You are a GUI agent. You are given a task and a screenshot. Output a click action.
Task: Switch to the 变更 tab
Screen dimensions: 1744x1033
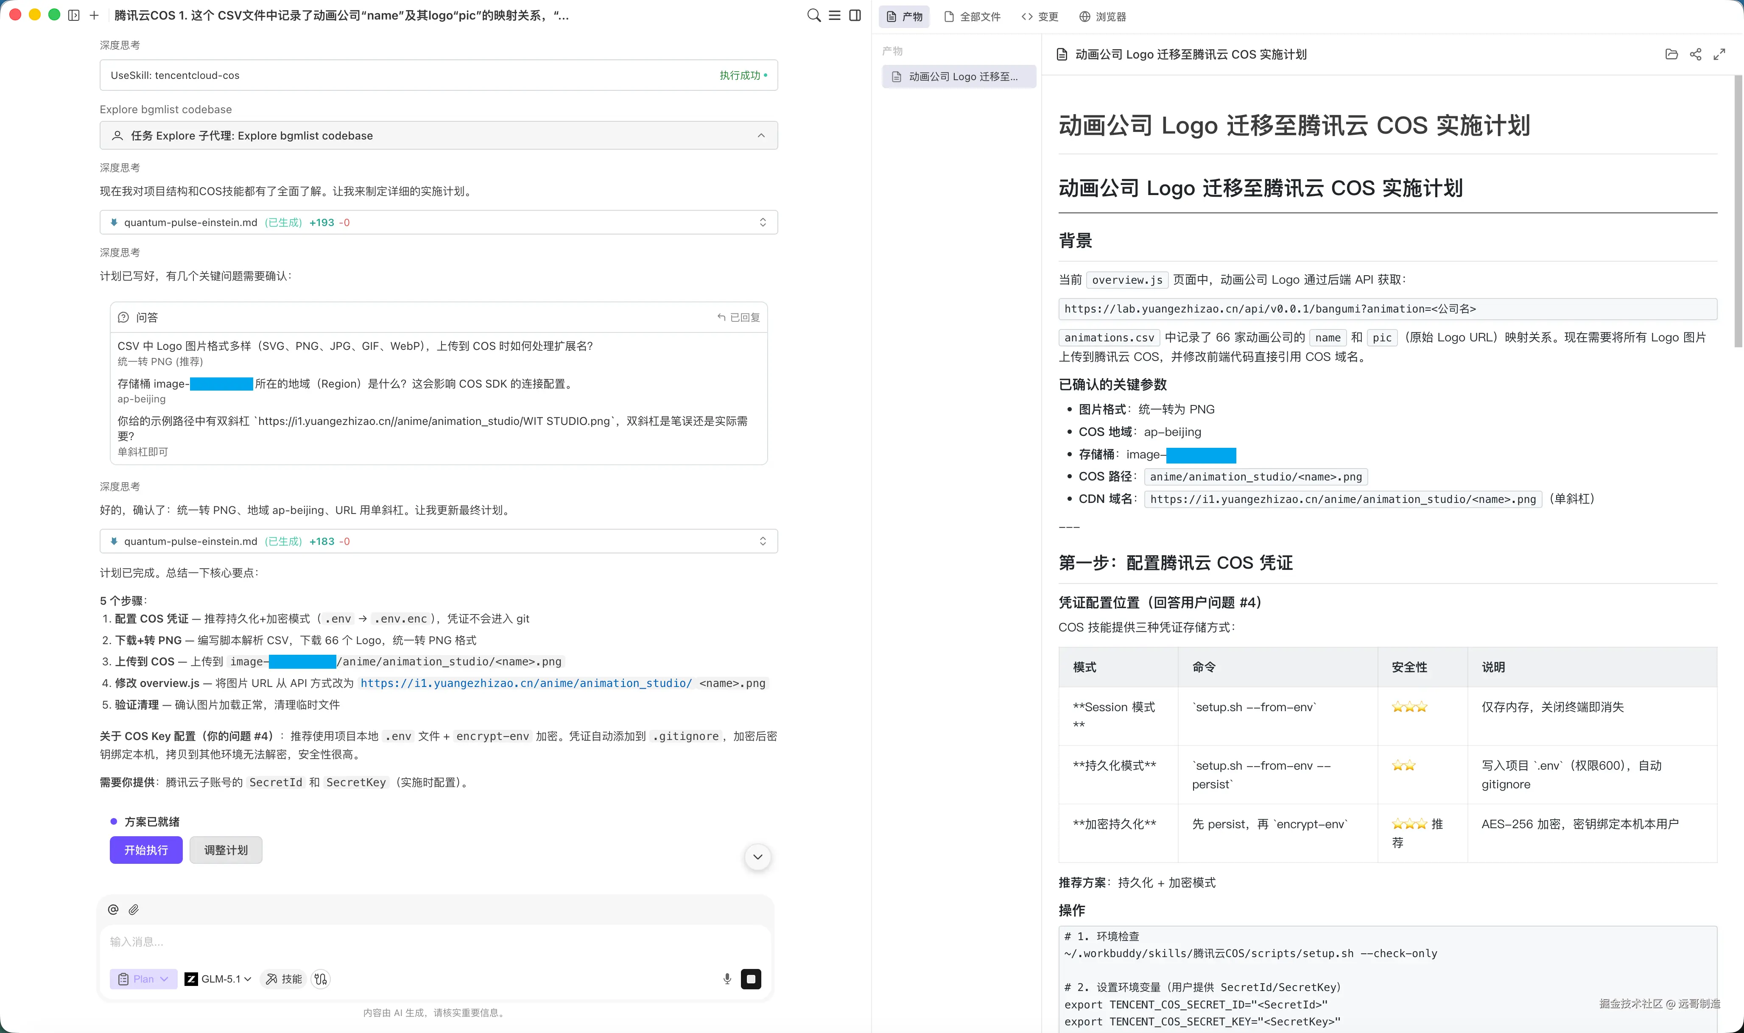coord(1040,17)
